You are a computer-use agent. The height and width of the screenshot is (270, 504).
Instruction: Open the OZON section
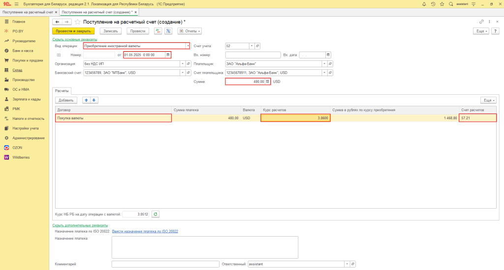pyautogui.click(x=17, y=148)
